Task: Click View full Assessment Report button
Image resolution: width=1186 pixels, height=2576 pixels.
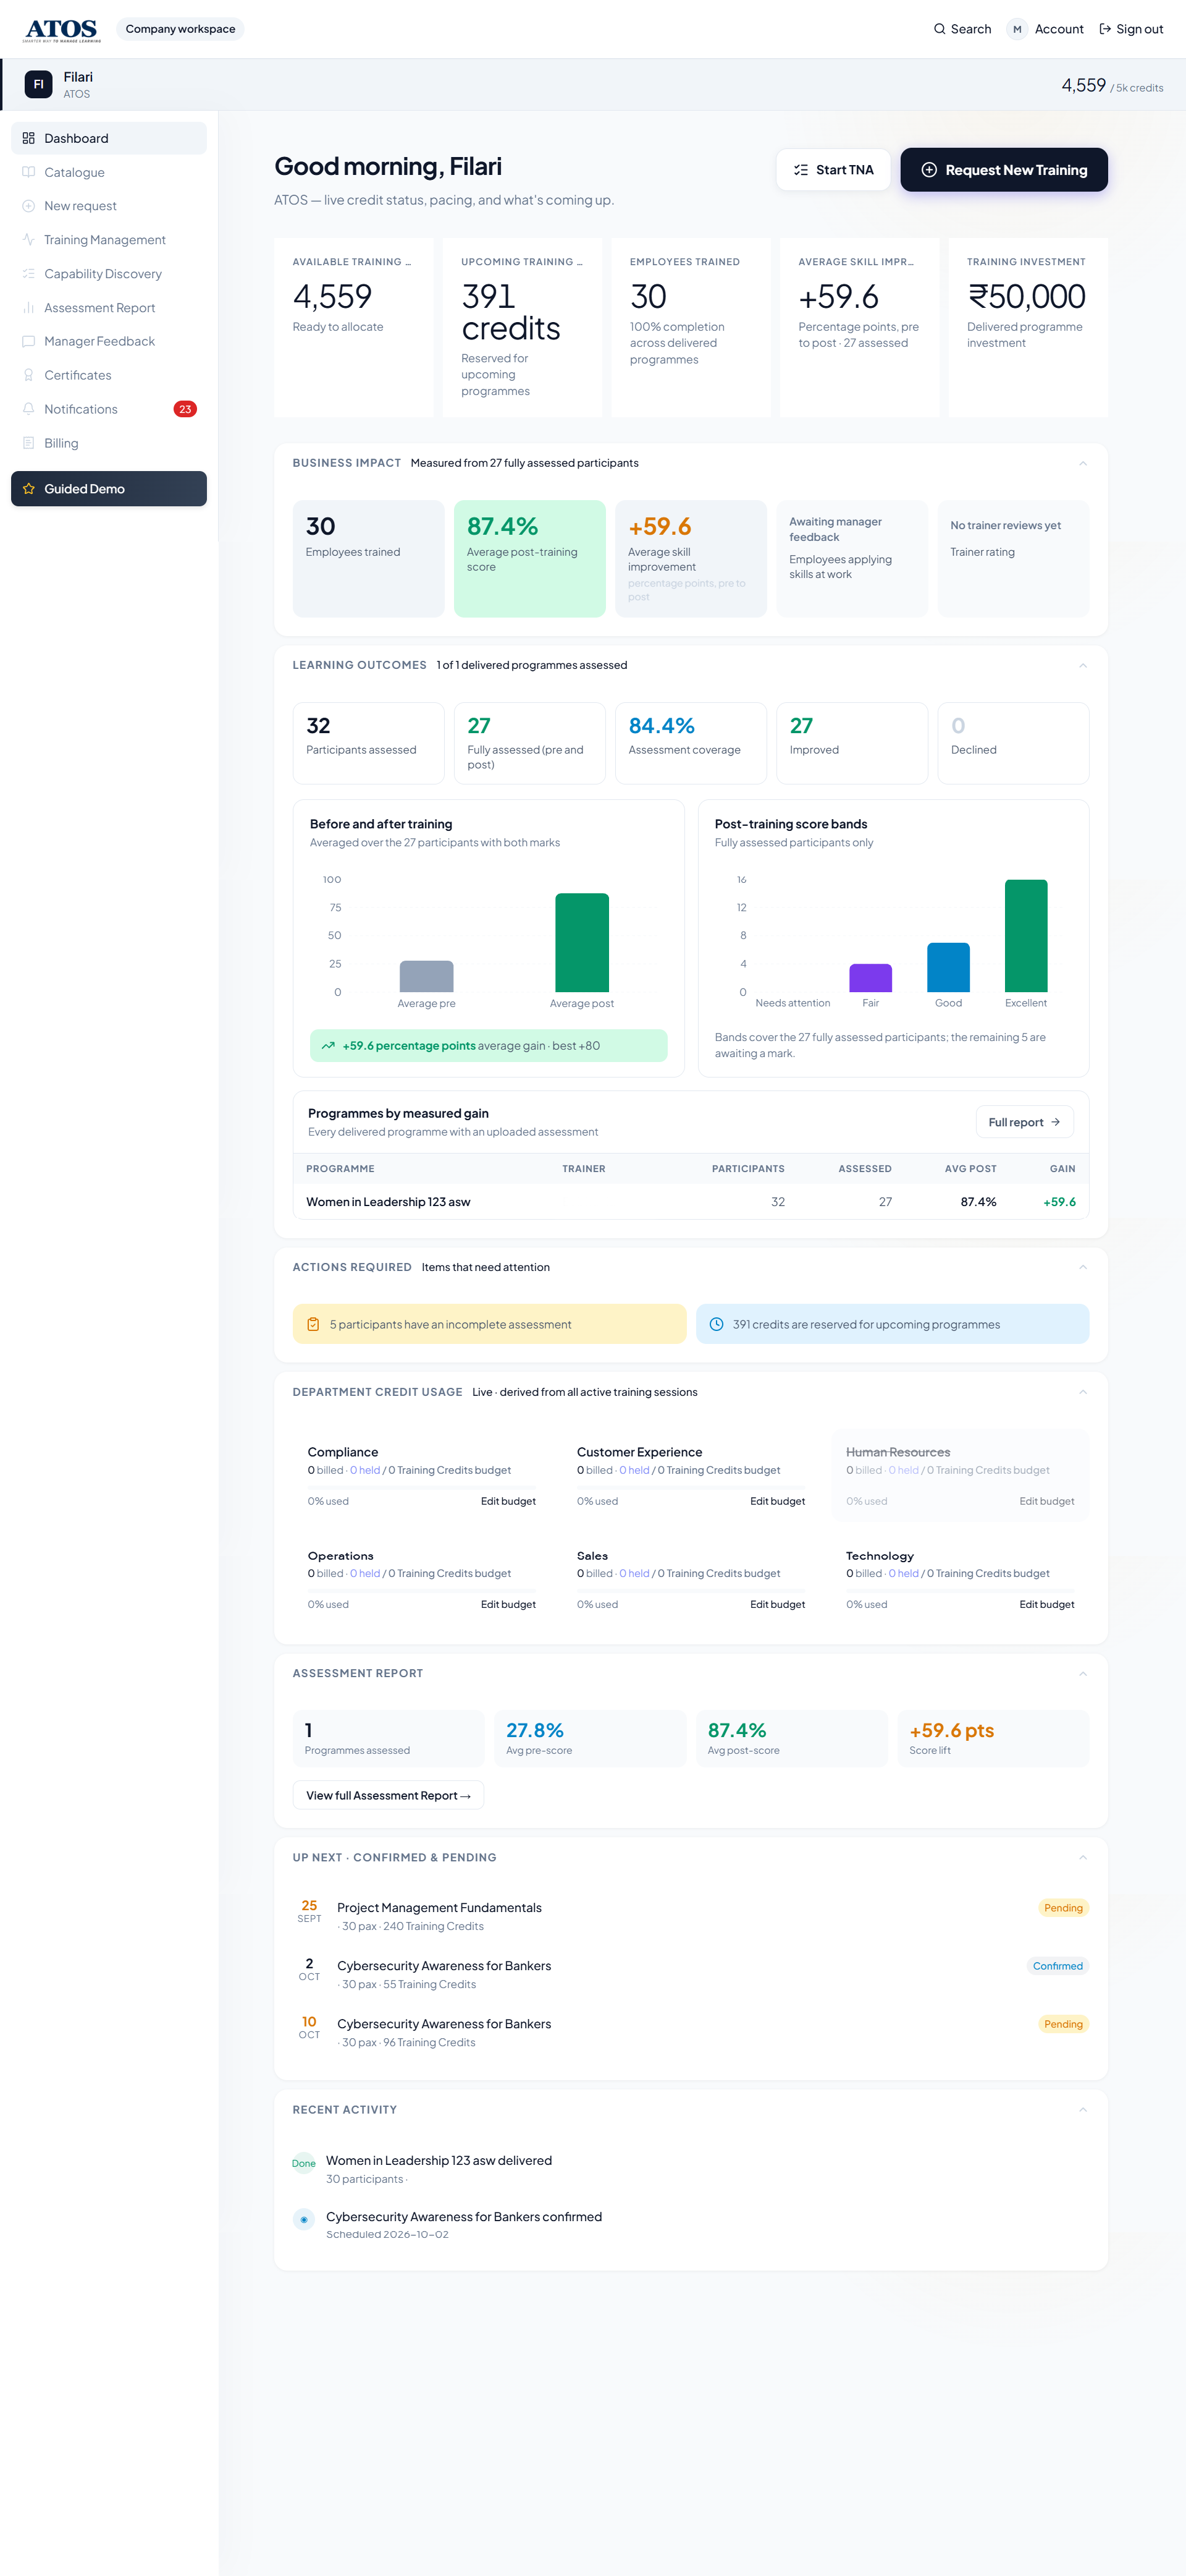Action: [x=388, y=1795]
